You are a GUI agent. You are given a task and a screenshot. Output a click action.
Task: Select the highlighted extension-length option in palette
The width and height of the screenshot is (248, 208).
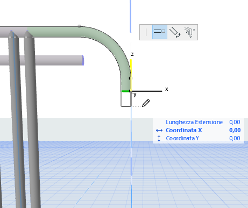160,32
